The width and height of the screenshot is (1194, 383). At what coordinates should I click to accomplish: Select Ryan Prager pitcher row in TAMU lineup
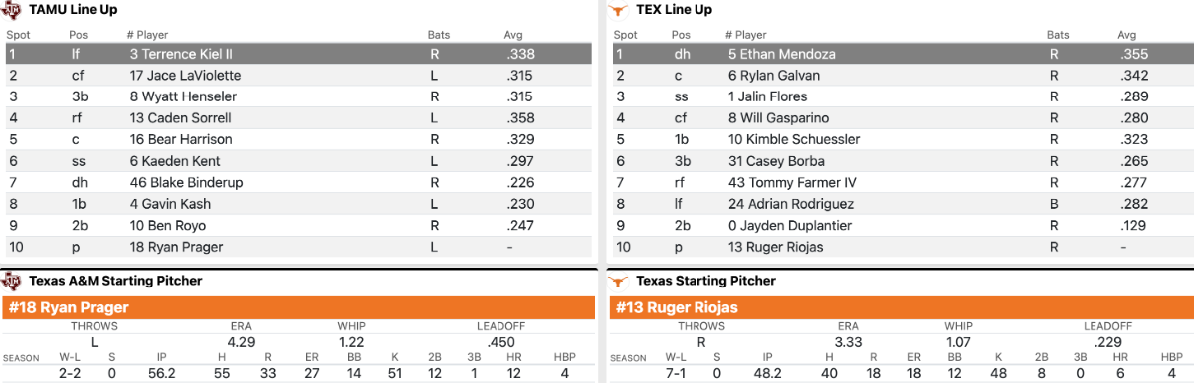(297, 247)
